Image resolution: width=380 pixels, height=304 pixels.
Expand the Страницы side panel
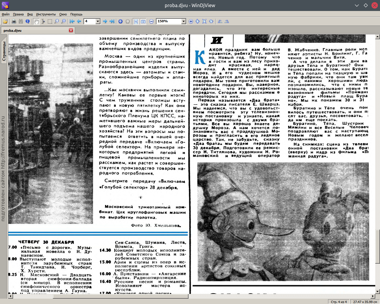4,51
